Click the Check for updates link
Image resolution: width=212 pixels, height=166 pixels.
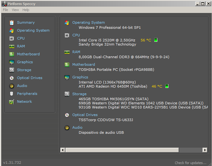pyautogui.click(x=191, y=163)
